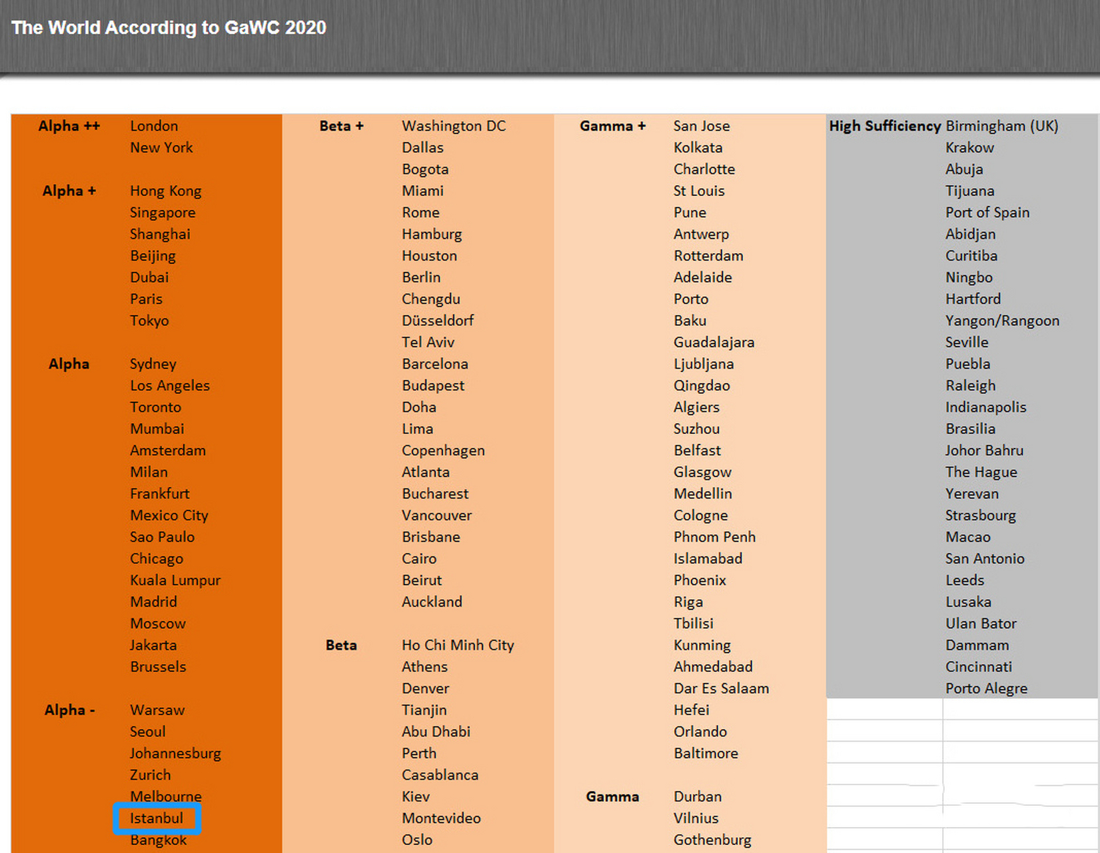Click the Alpha - category heading

(69, 710)
